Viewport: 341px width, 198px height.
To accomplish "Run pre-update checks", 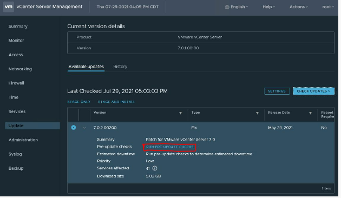I will tap(169, 147).
